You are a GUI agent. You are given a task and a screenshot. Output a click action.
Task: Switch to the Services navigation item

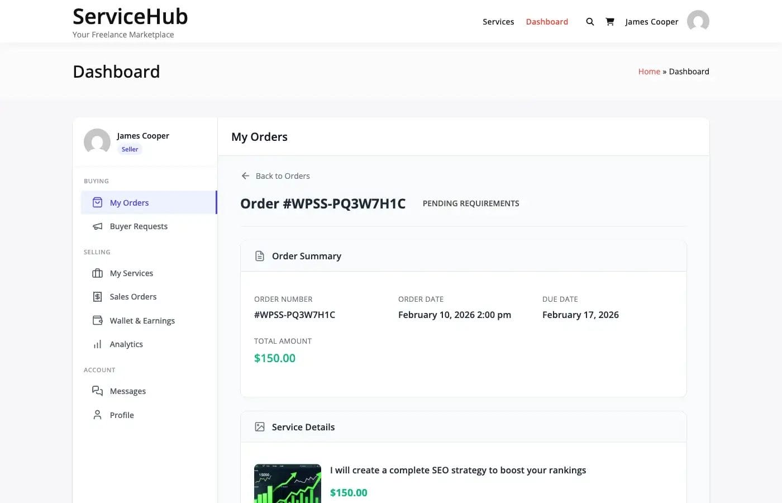[x=498, y=22]
